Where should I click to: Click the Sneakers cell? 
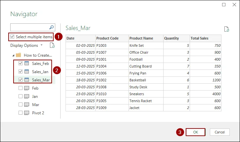coord(146,94)
